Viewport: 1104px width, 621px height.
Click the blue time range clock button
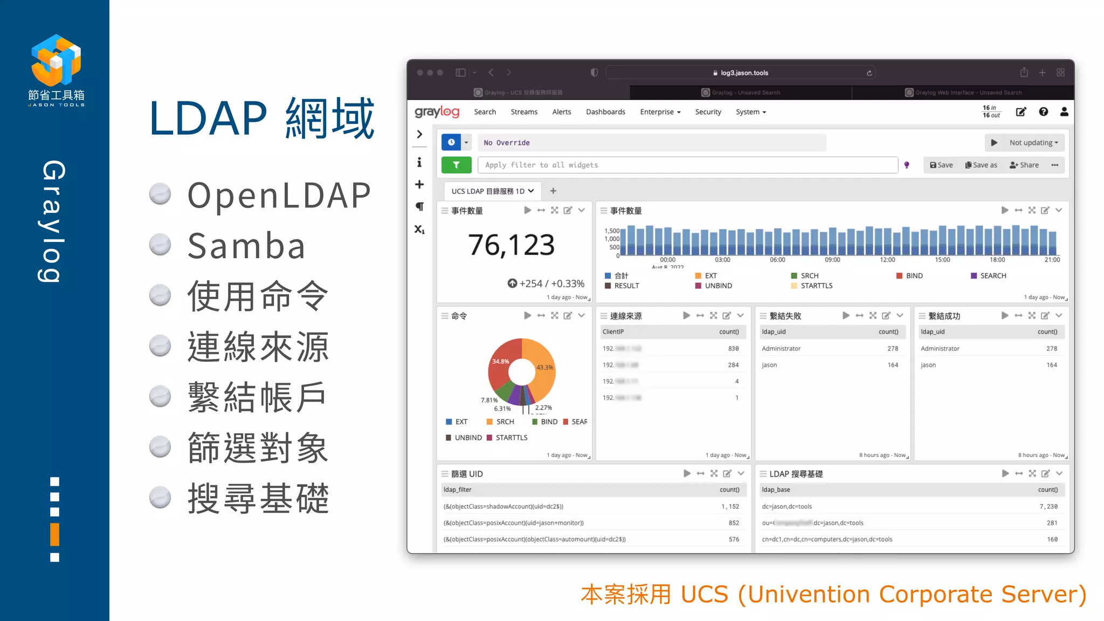click(x=451, y=142)
